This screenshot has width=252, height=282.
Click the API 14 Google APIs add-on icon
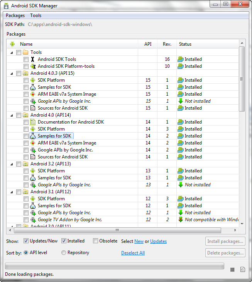click(x=33, y=150)
